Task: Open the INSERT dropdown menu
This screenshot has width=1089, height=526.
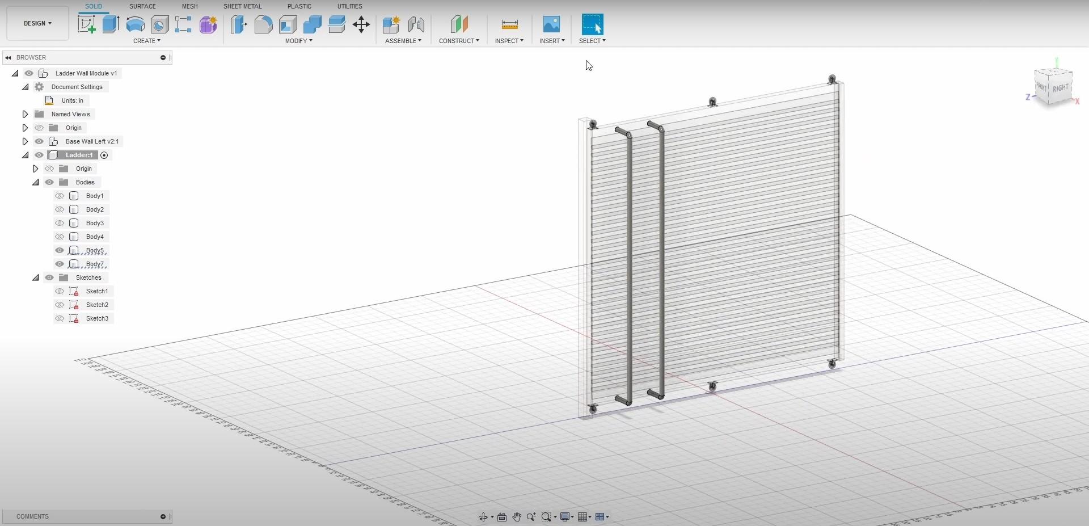Action: click(552, 41)
